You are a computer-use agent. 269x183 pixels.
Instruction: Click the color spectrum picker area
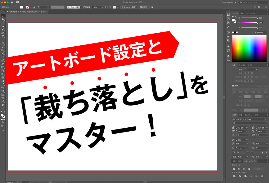pos(249,48)
